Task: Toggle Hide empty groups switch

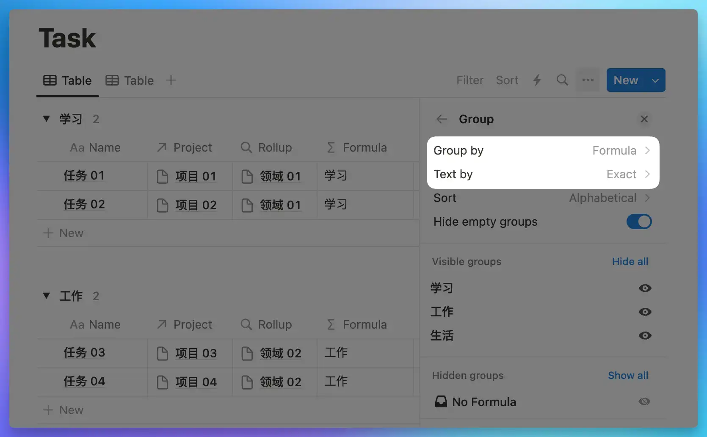Action: pos(639,221)
